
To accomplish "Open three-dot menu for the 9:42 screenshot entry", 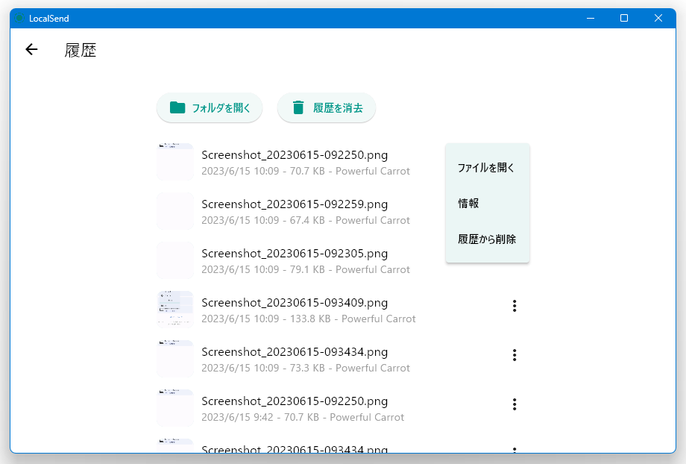I will (514, 404).
